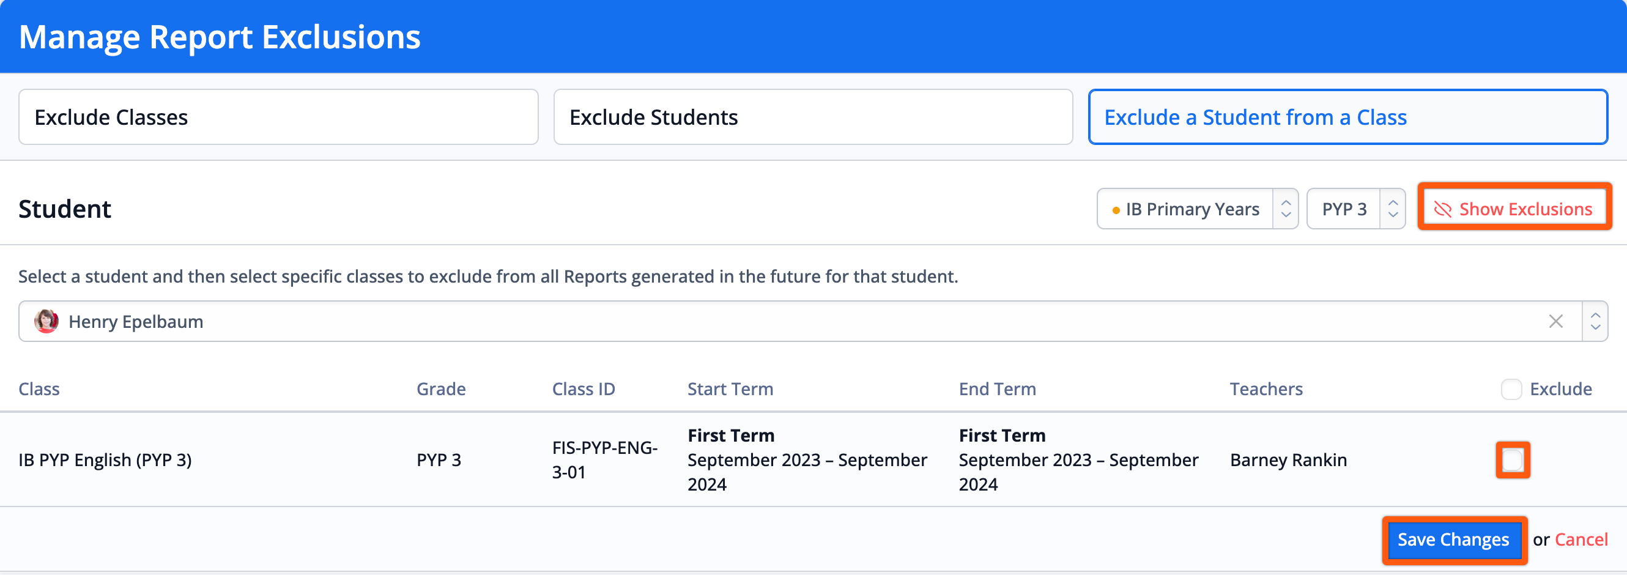Click the orange dot beside IB Primary Years
1627x575 pixels.
[x=1116, y=210]
